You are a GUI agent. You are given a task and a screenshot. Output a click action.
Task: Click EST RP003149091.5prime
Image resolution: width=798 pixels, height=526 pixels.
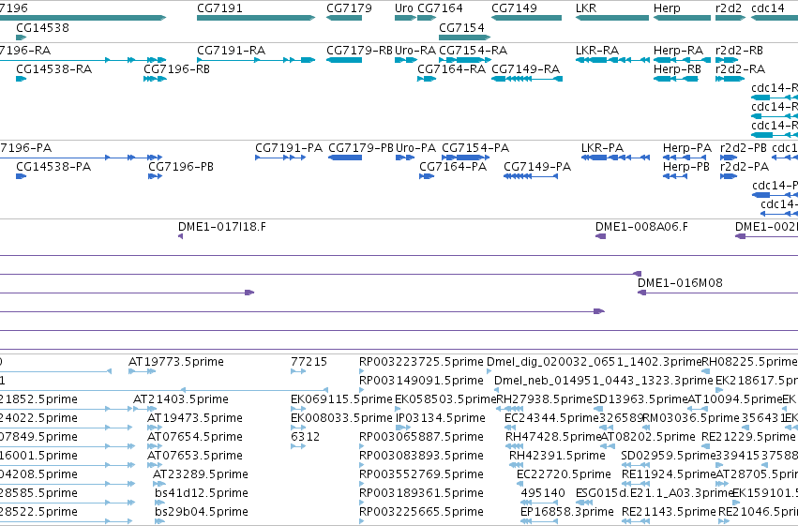tap(362, 391)
